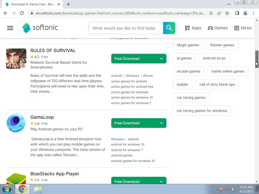The image size is (259, 194).
Task: Select car racing games for windows tag
Action: coord(202,111)
